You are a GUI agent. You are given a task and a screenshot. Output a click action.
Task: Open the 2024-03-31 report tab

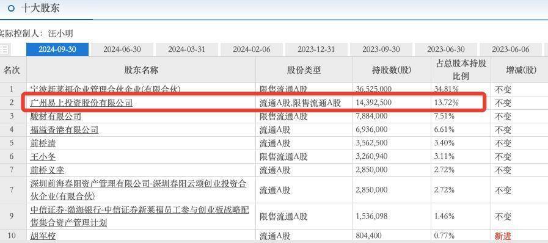(x=186, y=49)
